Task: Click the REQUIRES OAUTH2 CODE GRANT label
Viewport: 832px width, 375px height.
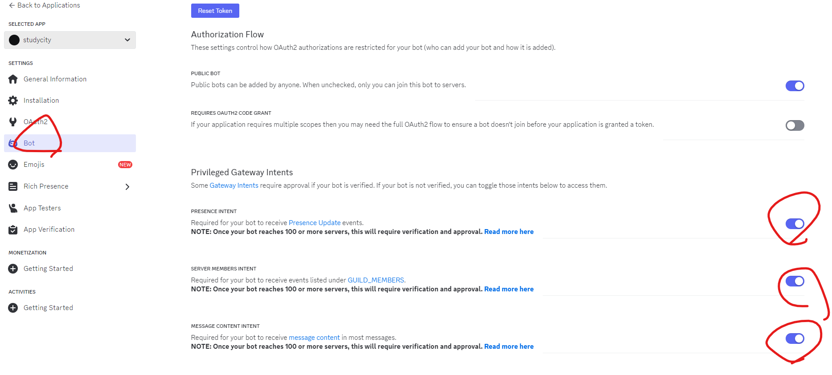Action: 231,113
